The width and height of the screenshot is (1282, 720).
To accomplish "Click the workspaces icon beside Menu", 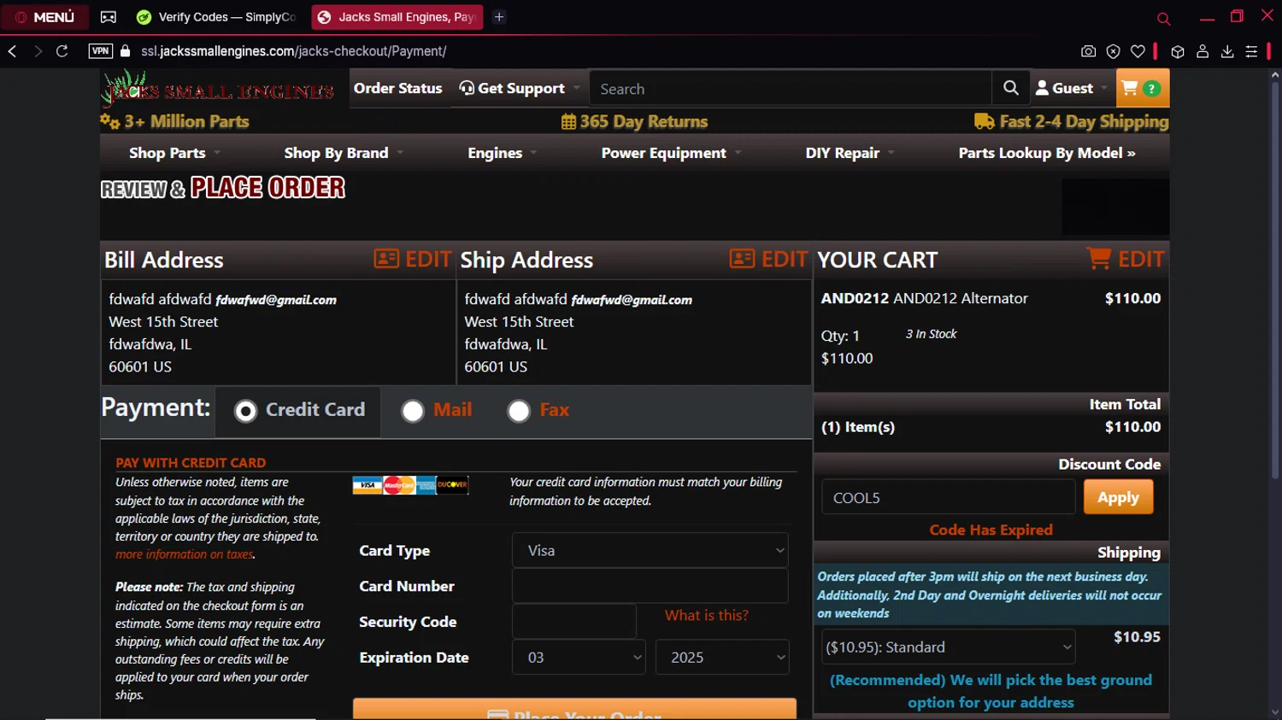I will tap(109, 17).
